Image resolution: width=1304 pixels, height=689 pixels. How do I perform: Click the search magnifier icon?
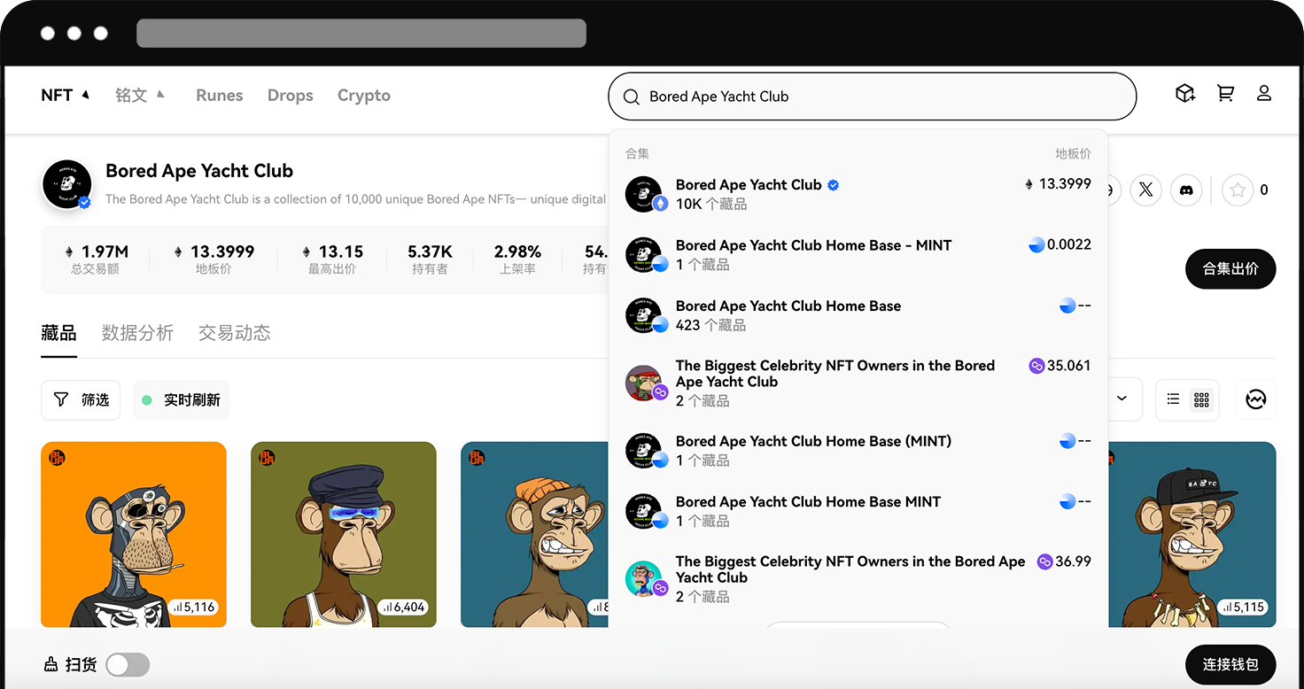click(632, 97)
